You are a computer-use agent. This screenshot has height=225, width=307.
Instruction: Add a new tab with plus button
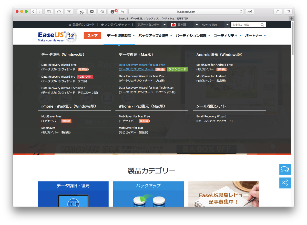[292, 18]
